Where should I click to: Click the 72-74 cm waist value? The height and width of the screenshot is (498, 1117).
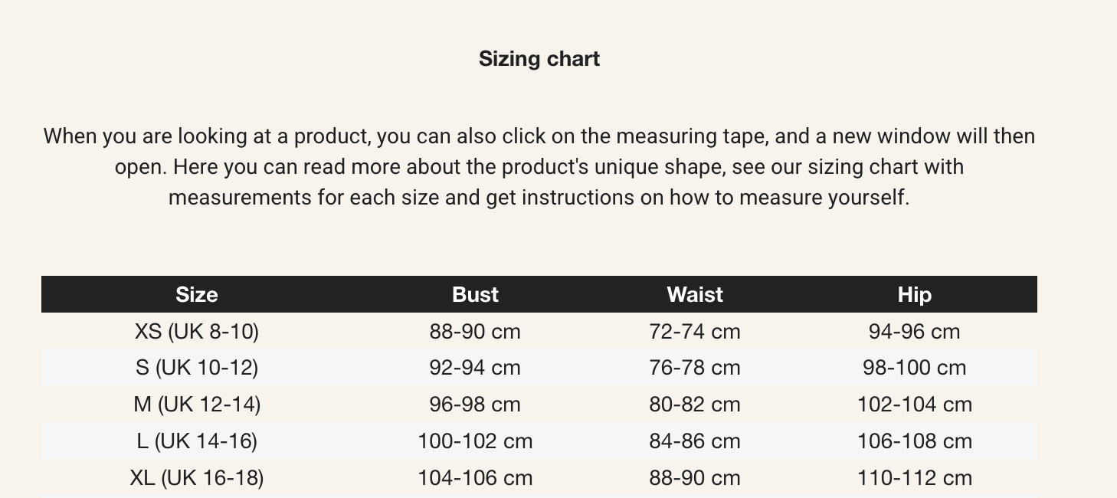click(x=695, y=332)
